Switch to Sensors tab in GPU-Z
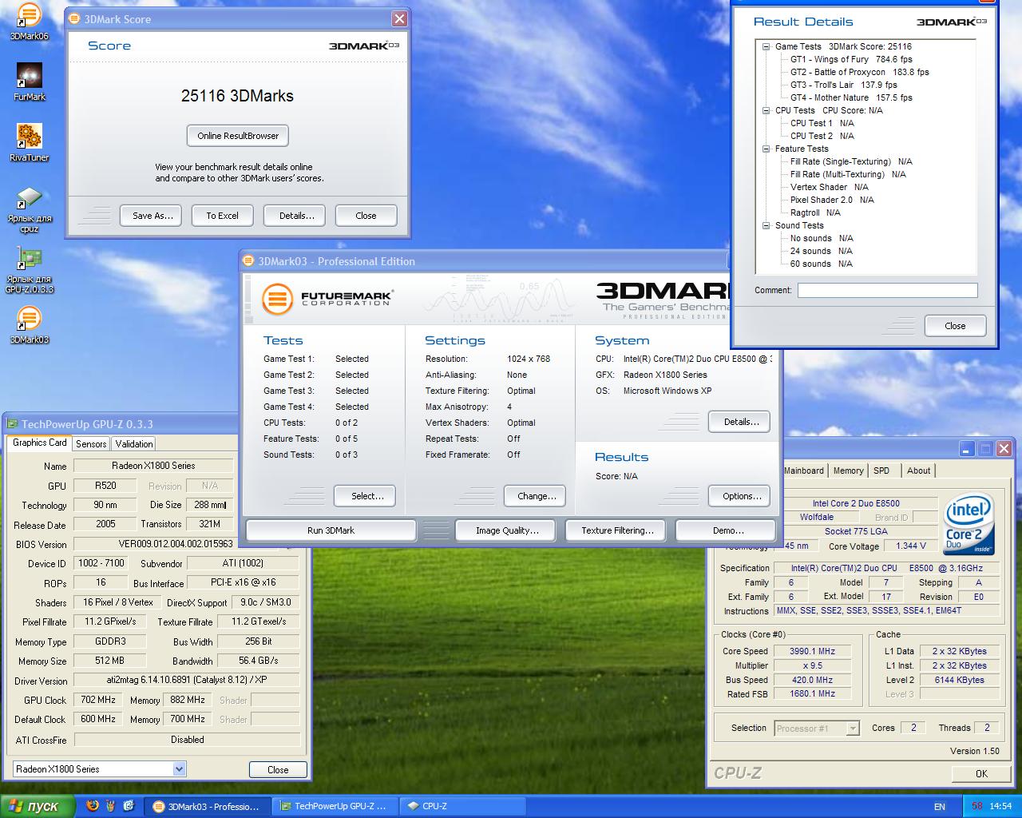1022x818 pixels. coord(91,444)
